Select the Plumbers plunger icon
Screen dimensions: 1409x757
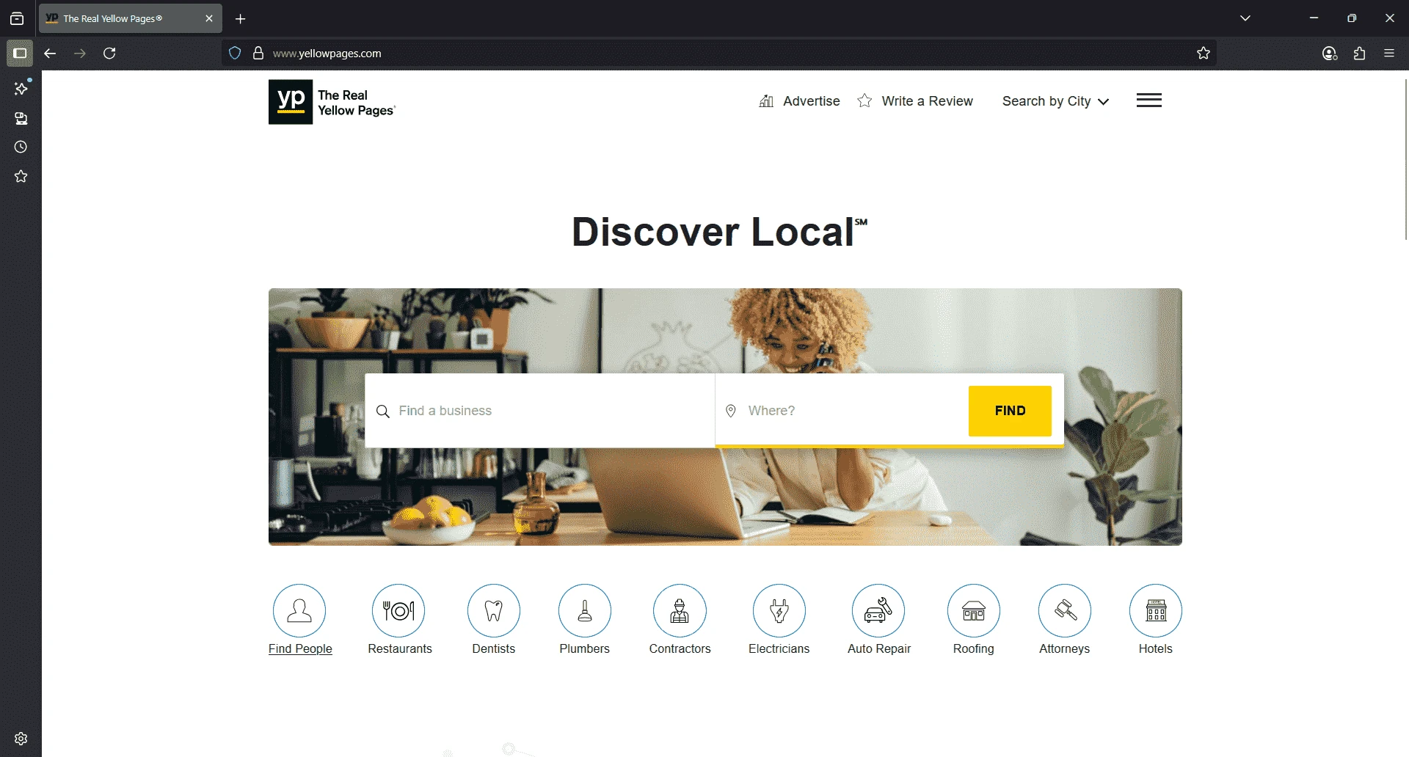point(584,610)
